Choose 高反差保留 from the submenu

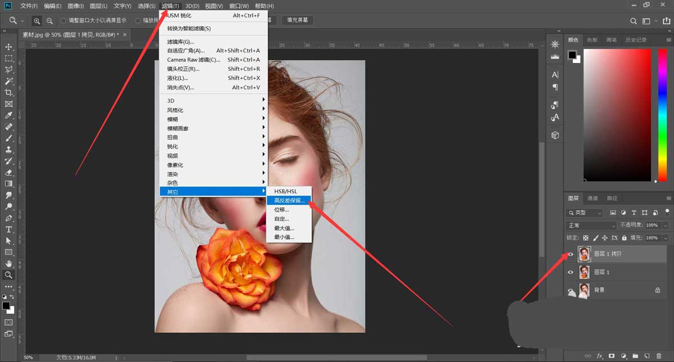click(x=288, y=201)
